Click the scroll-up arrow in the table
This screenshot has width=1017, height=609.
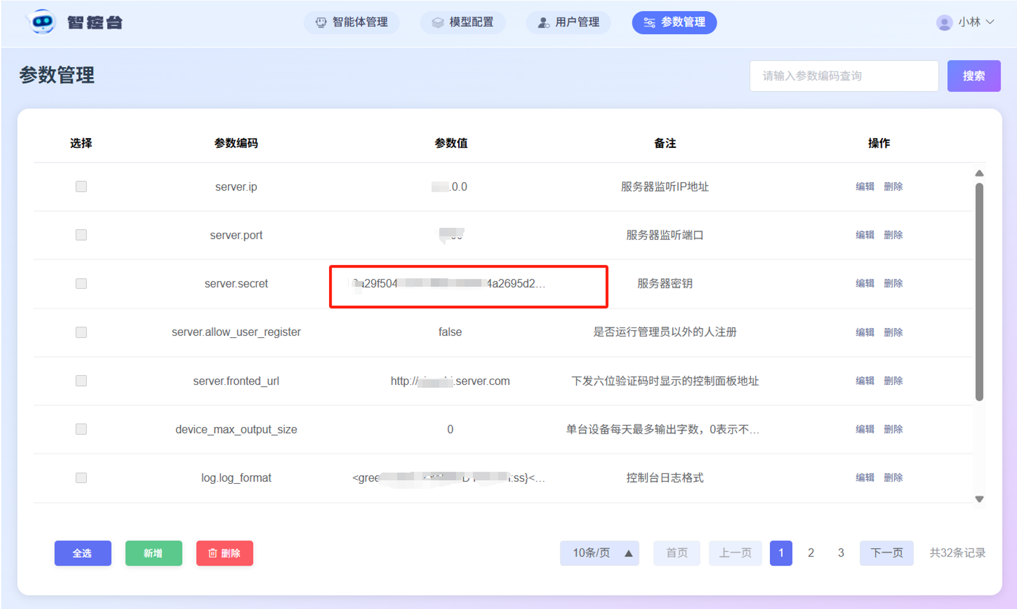point(979,173)
